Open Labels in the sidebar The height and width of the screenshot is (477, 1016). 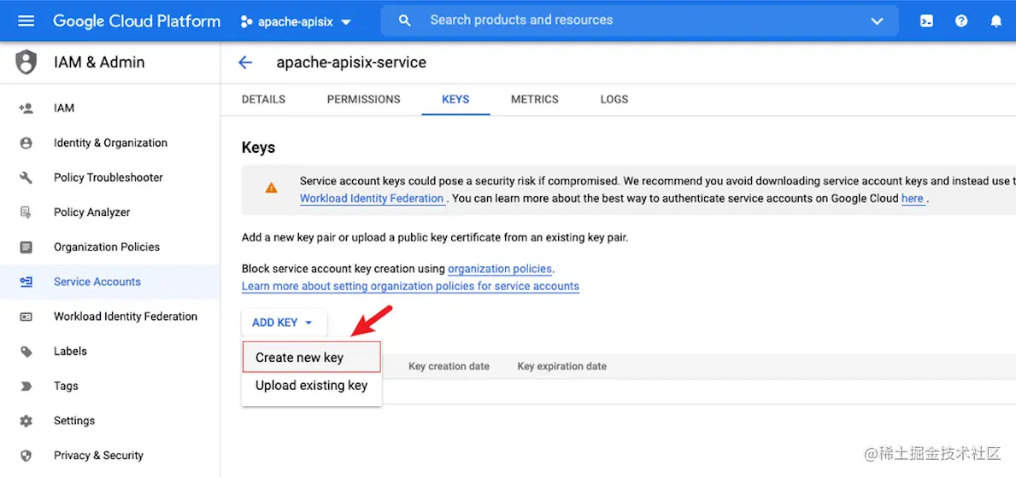point(70,351)
